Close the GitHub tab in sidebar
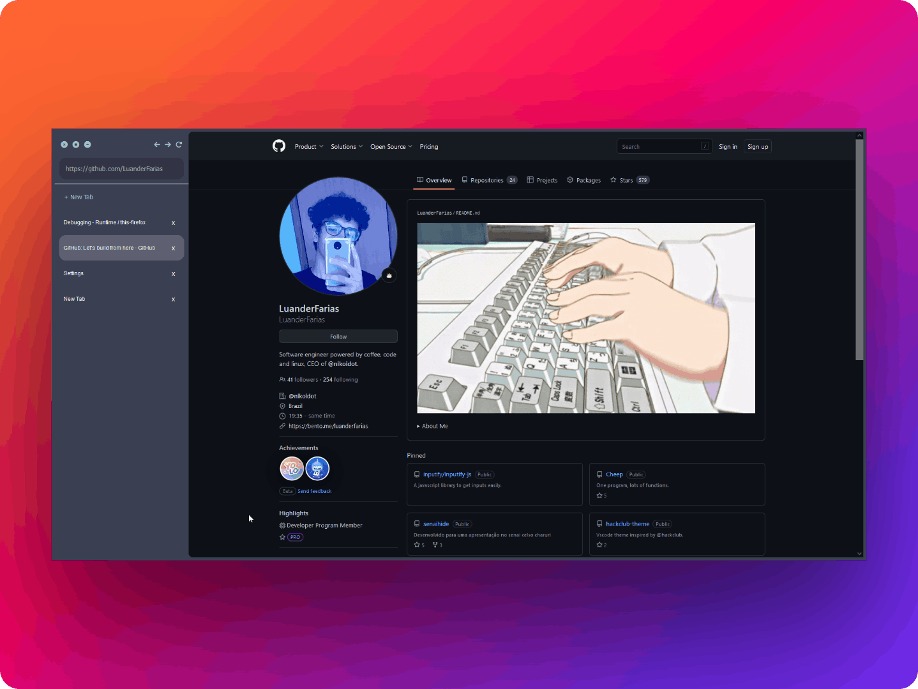 [173, 248]
